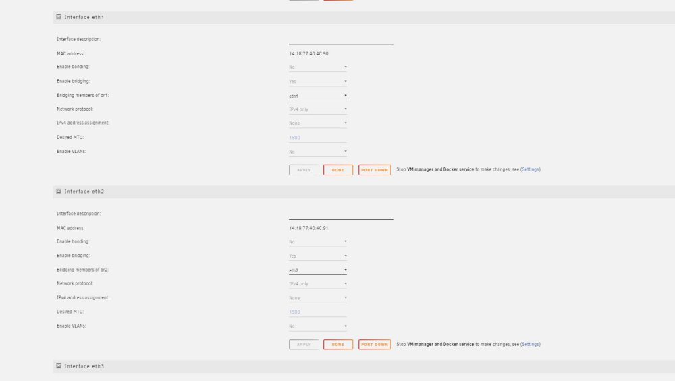Collapse the Interface eth2 section icon
Screen dimensions: 675x381
click(x=59, y=192)
